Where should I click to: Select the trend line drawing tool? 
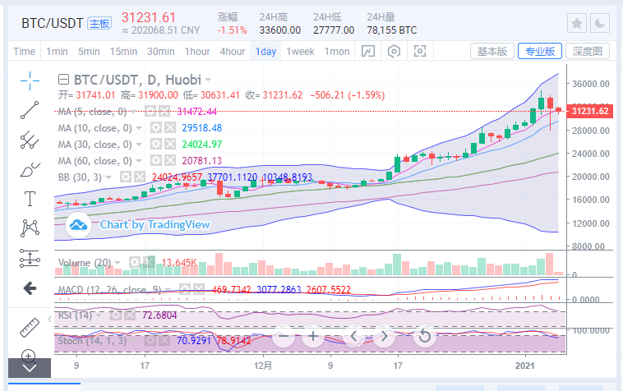click(x=30, y=110)
